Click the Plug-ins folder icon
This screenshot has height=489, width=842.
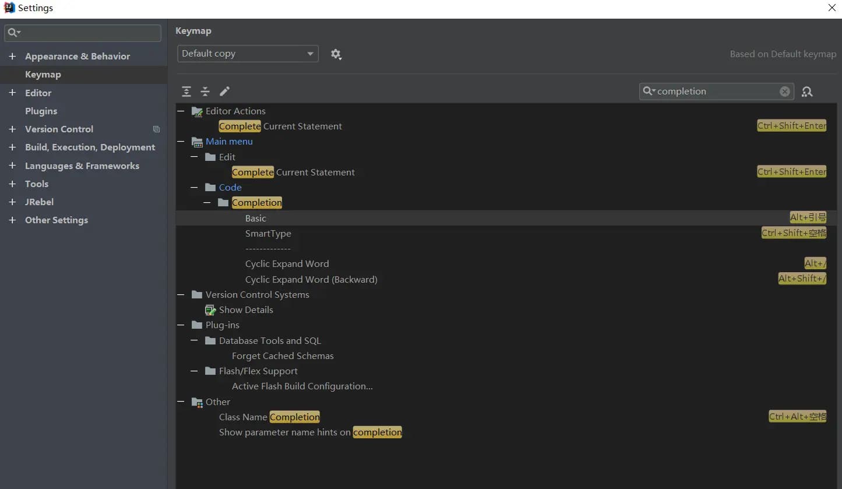tap(197, 325)
